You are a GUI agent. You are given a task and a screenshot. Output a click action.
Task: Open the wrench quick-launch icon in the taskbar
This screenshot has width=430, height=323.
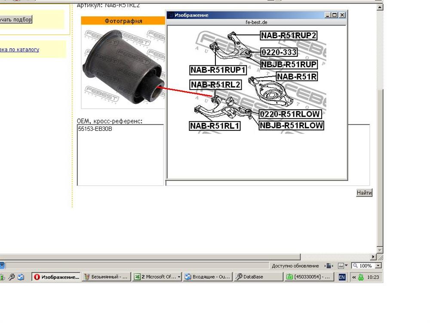11,277
